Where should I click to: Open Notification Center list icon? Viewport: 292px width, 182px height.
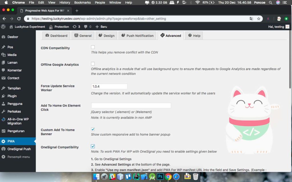tap(285, 3)
